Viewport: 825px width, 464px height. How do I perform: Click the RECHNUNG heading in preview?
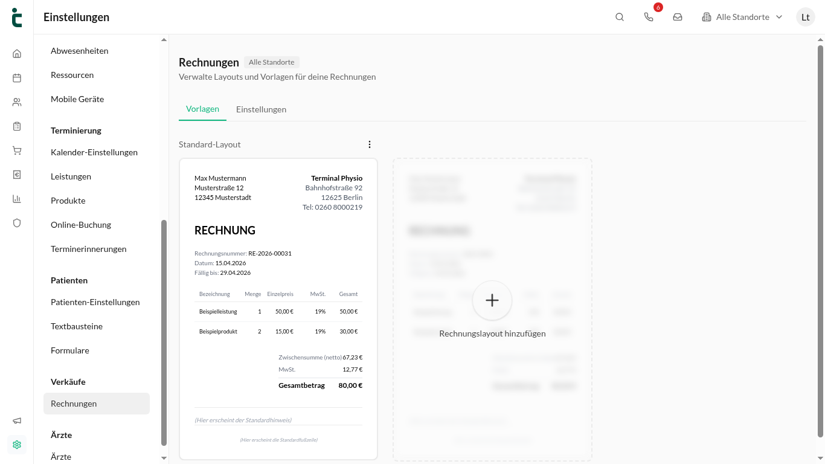225,230
